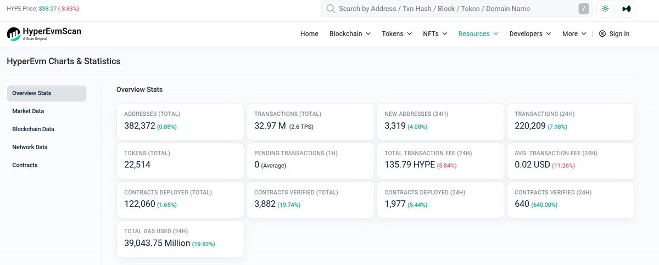Viewport: 659px width, 265px height.
Task: Click the (2.6 TPS) indicator
Action: pos(302,126)
